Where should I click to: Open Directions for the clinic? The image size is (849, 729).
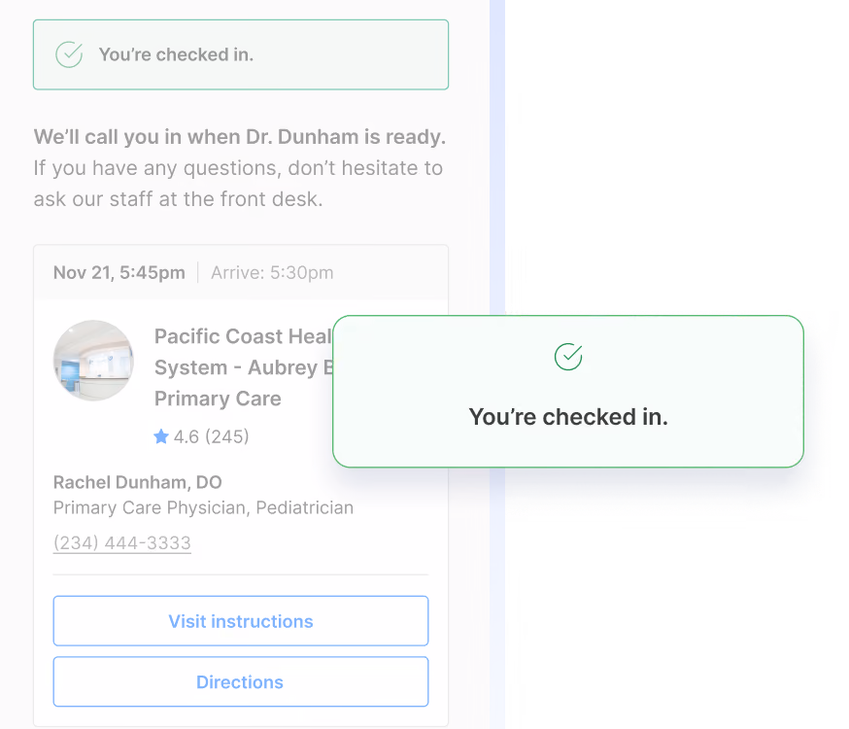tap(240, 681)
